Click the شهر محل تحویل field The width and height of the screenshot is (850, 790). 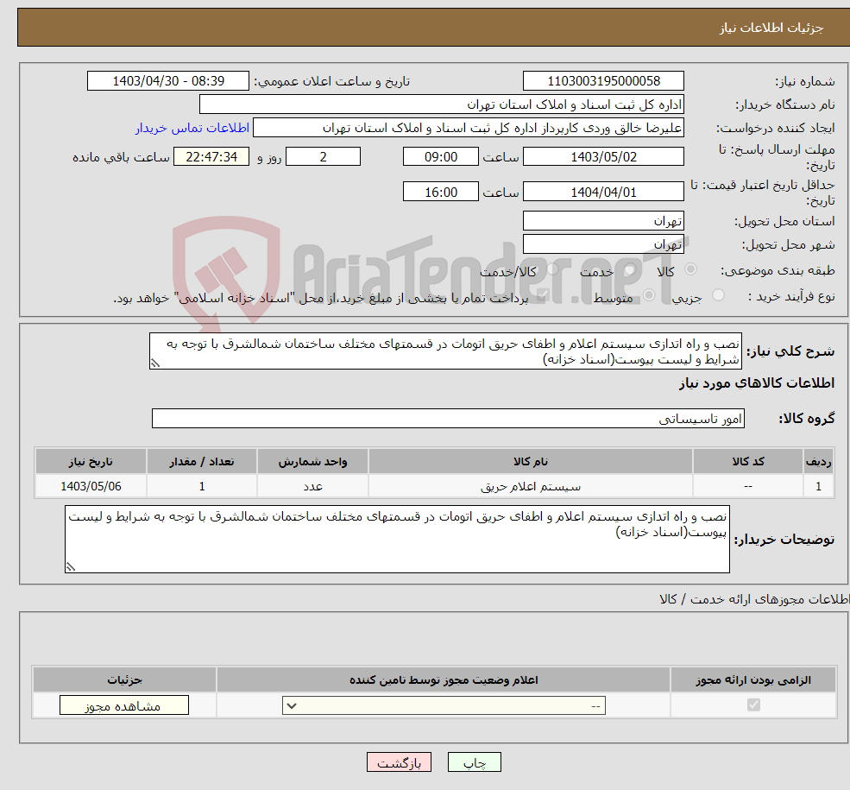pyautogui.click(x=603, y=244)
